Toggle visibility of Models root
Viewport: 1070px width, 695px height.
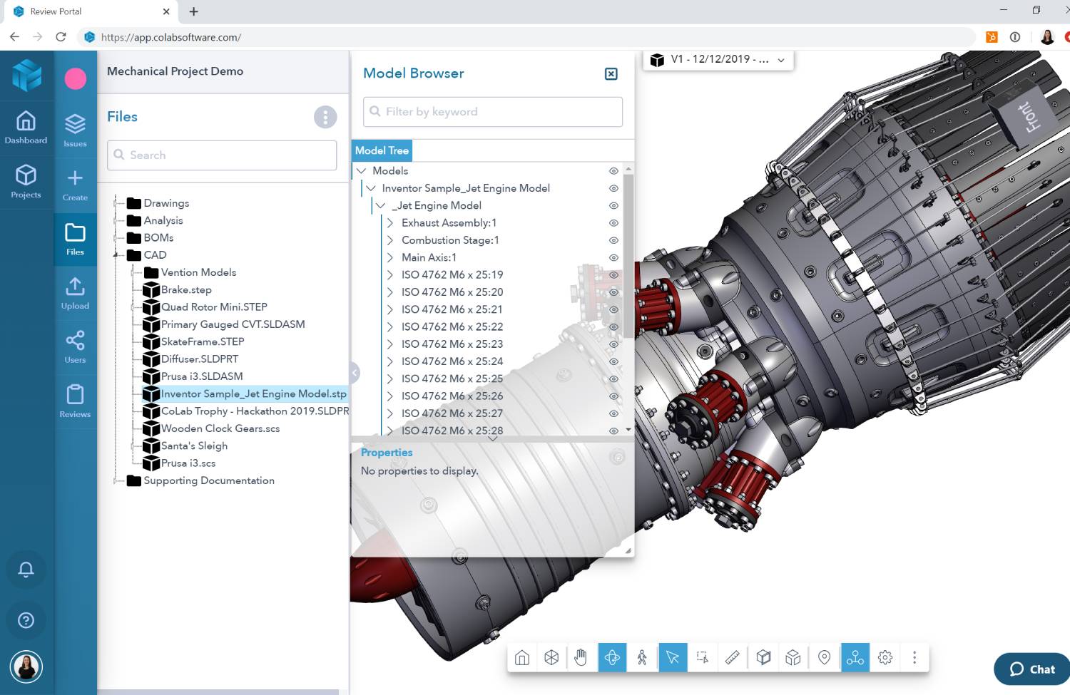[x=613, y=171]
